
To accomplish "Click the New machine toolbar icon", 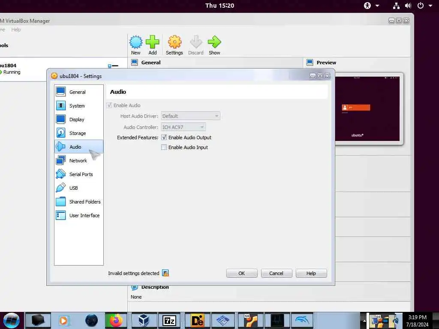I will [136, 42].
